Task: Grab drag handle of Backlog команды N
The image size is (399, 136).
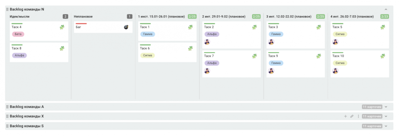Action: coord(7,9)
